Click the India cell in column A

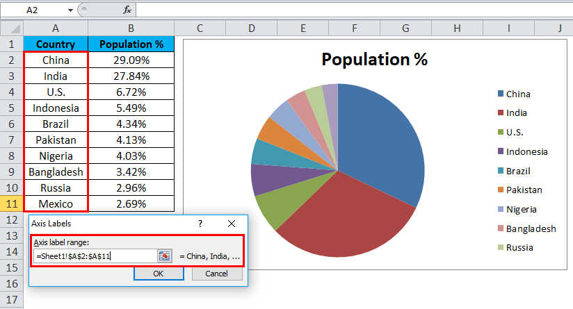coord(56,76)
